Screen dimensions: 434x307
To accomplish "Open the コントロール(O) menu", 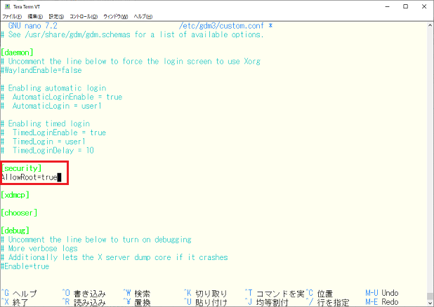I will [x=84, y=15].
